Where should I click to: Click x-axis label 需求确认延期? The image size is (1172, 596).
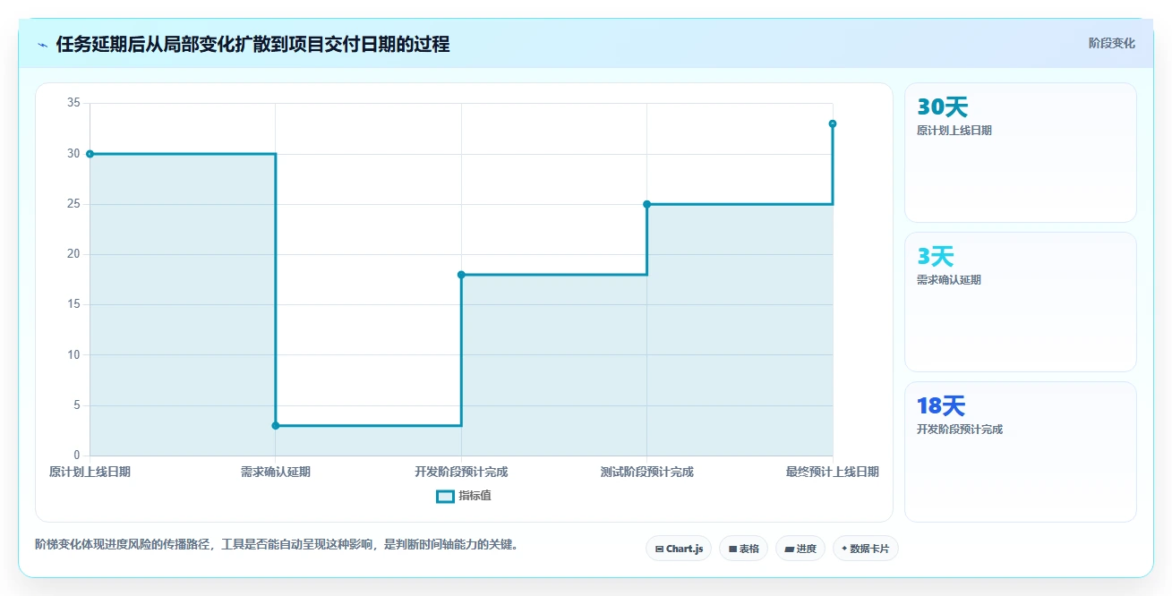click(x=276, y=472)
